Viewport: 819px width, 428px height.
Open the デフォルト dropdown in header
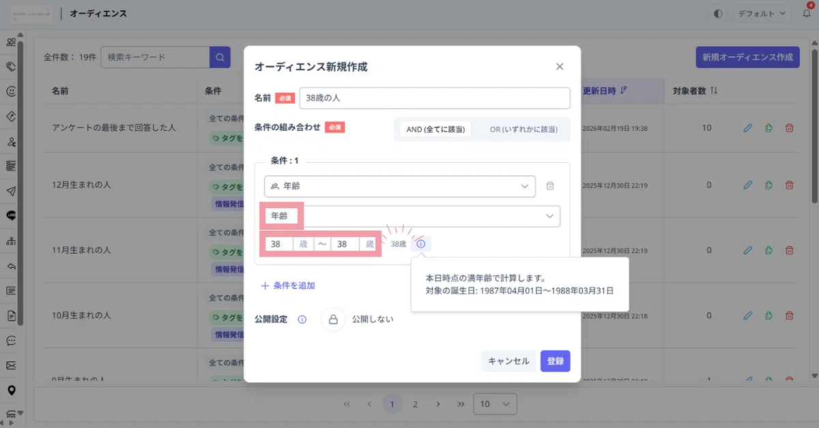point(762,13)
